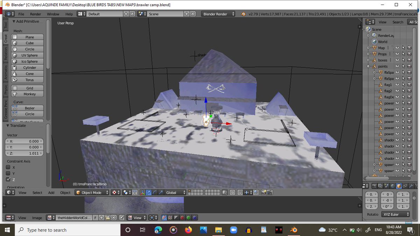Hide the boxes object with eye icon
This screenshot has height=236, width=420.
coord(397,60)
